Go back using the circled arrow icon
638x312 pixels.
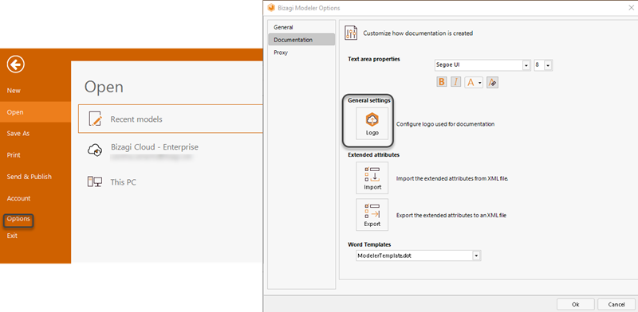point(15,64)
